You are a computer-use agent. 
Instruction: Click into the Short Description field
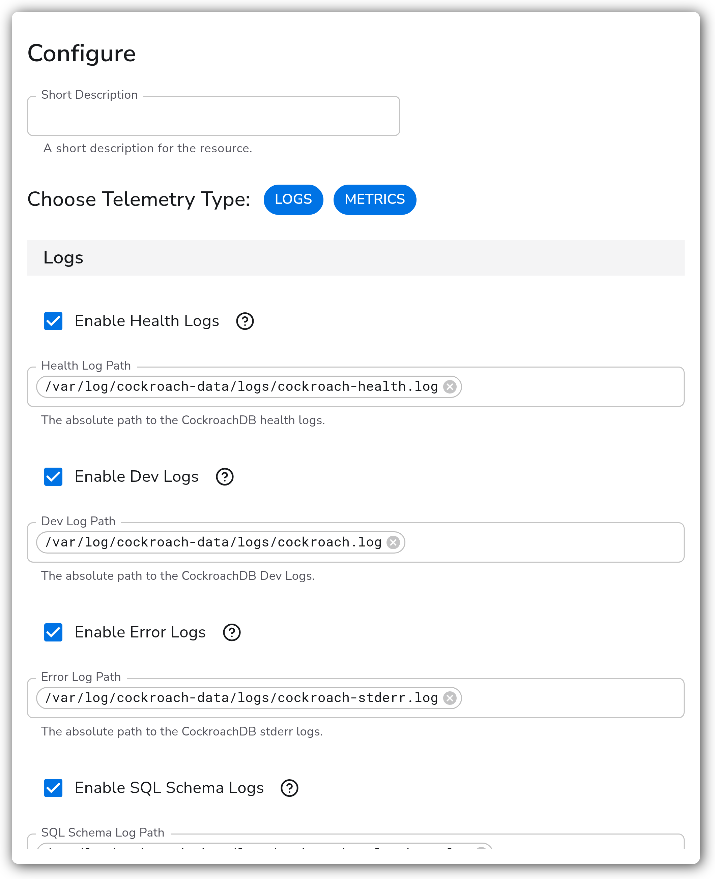(213, 116)
